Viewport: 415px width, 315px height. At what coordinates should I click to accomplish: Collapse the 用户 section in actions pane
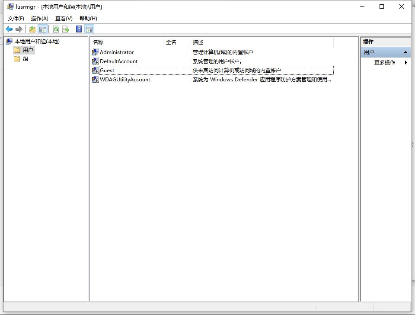405,52
